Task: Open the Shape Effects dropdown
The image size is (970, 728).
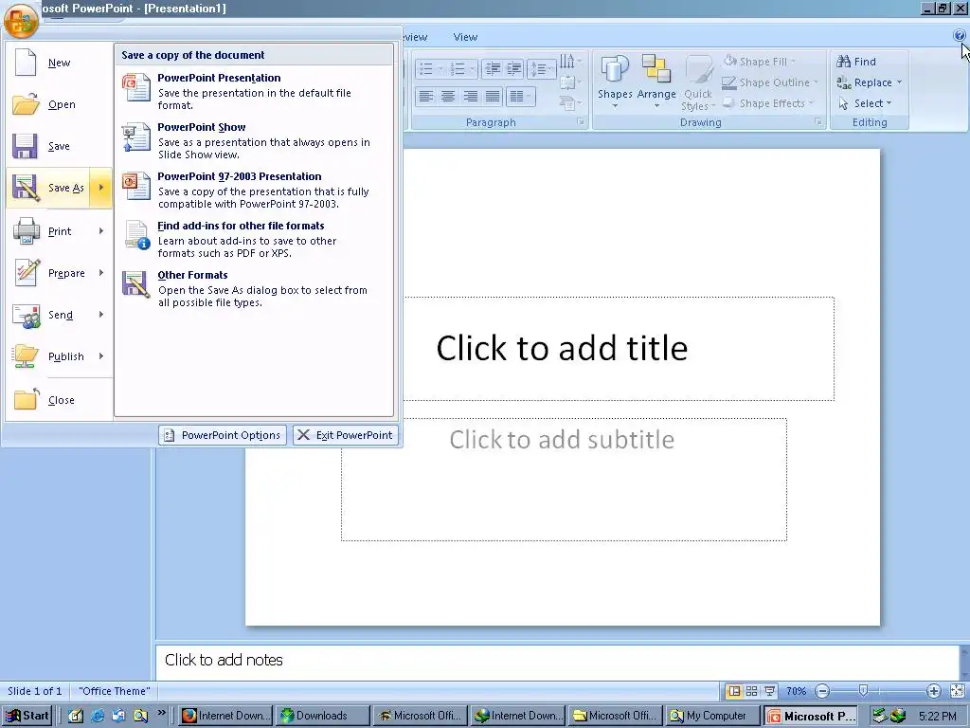Action: click(x=769, y=103)
